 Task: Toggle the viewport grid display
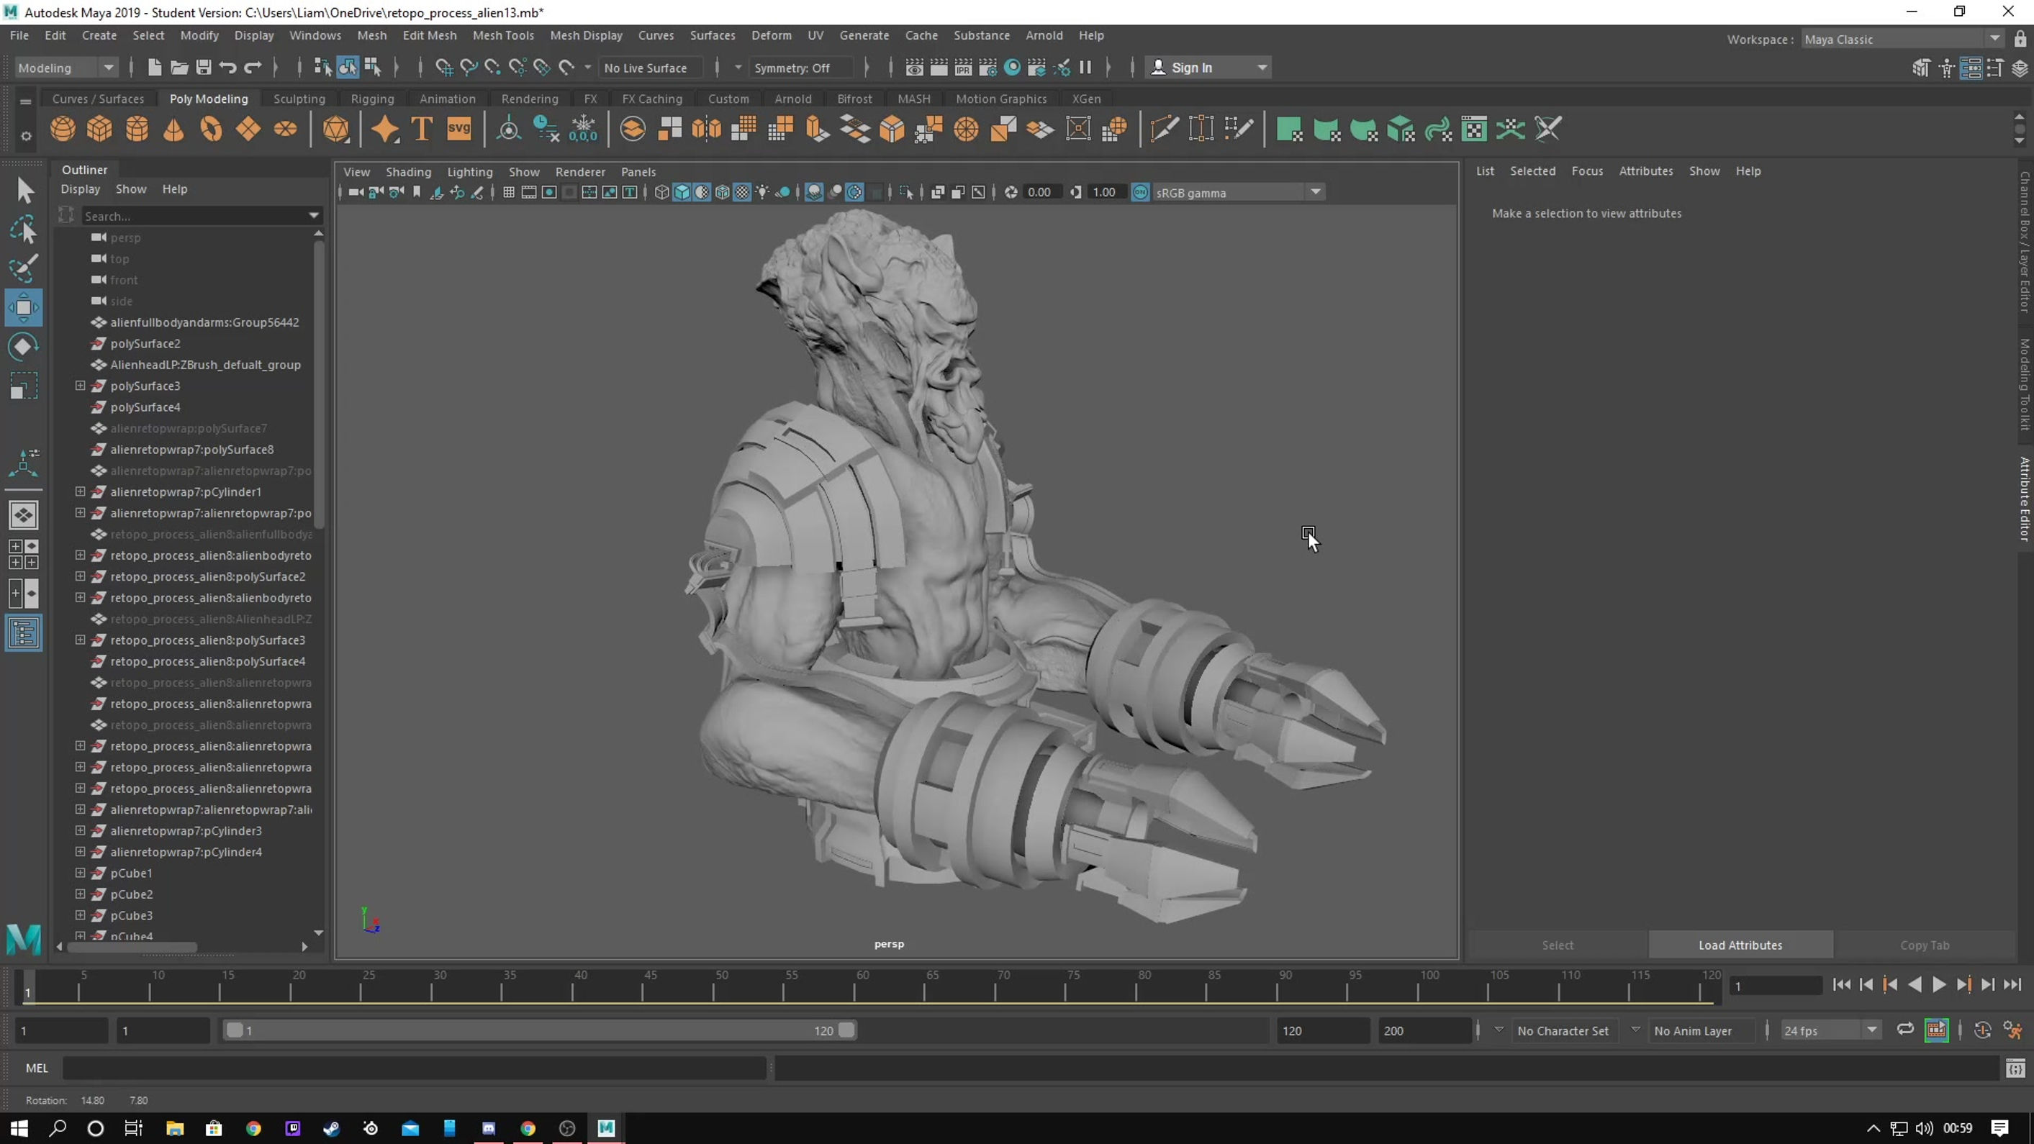point(510,193)
